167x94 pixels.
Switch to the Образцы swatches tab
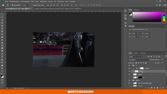136,10
